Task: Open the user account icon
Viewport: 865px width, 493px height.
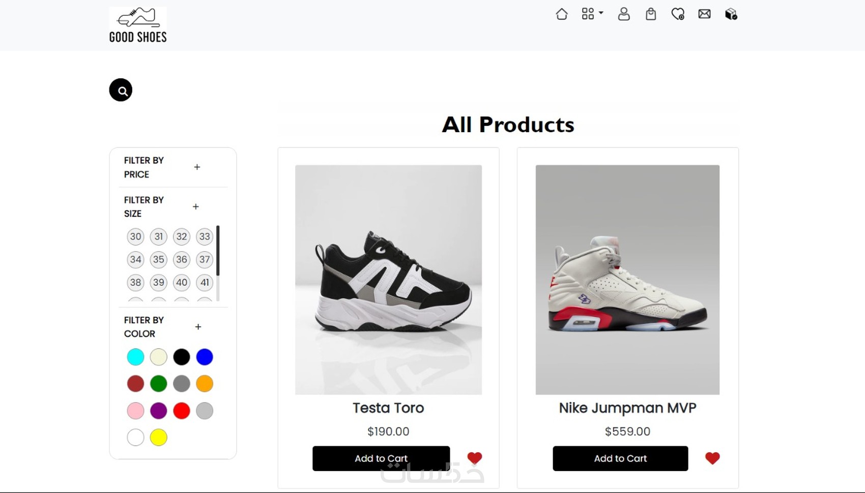Action: pos(624,14)
